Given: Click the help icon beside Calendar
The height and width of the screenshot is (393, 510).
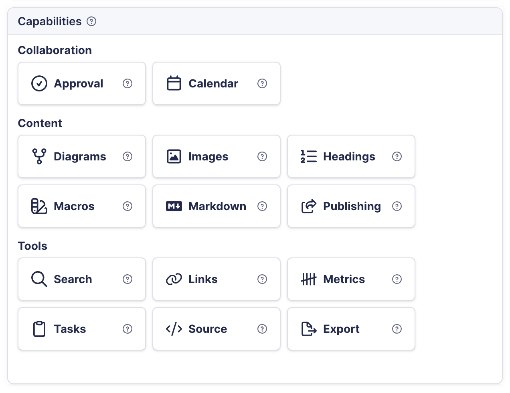Looking at the screenshot, I should tap(262, 83).
